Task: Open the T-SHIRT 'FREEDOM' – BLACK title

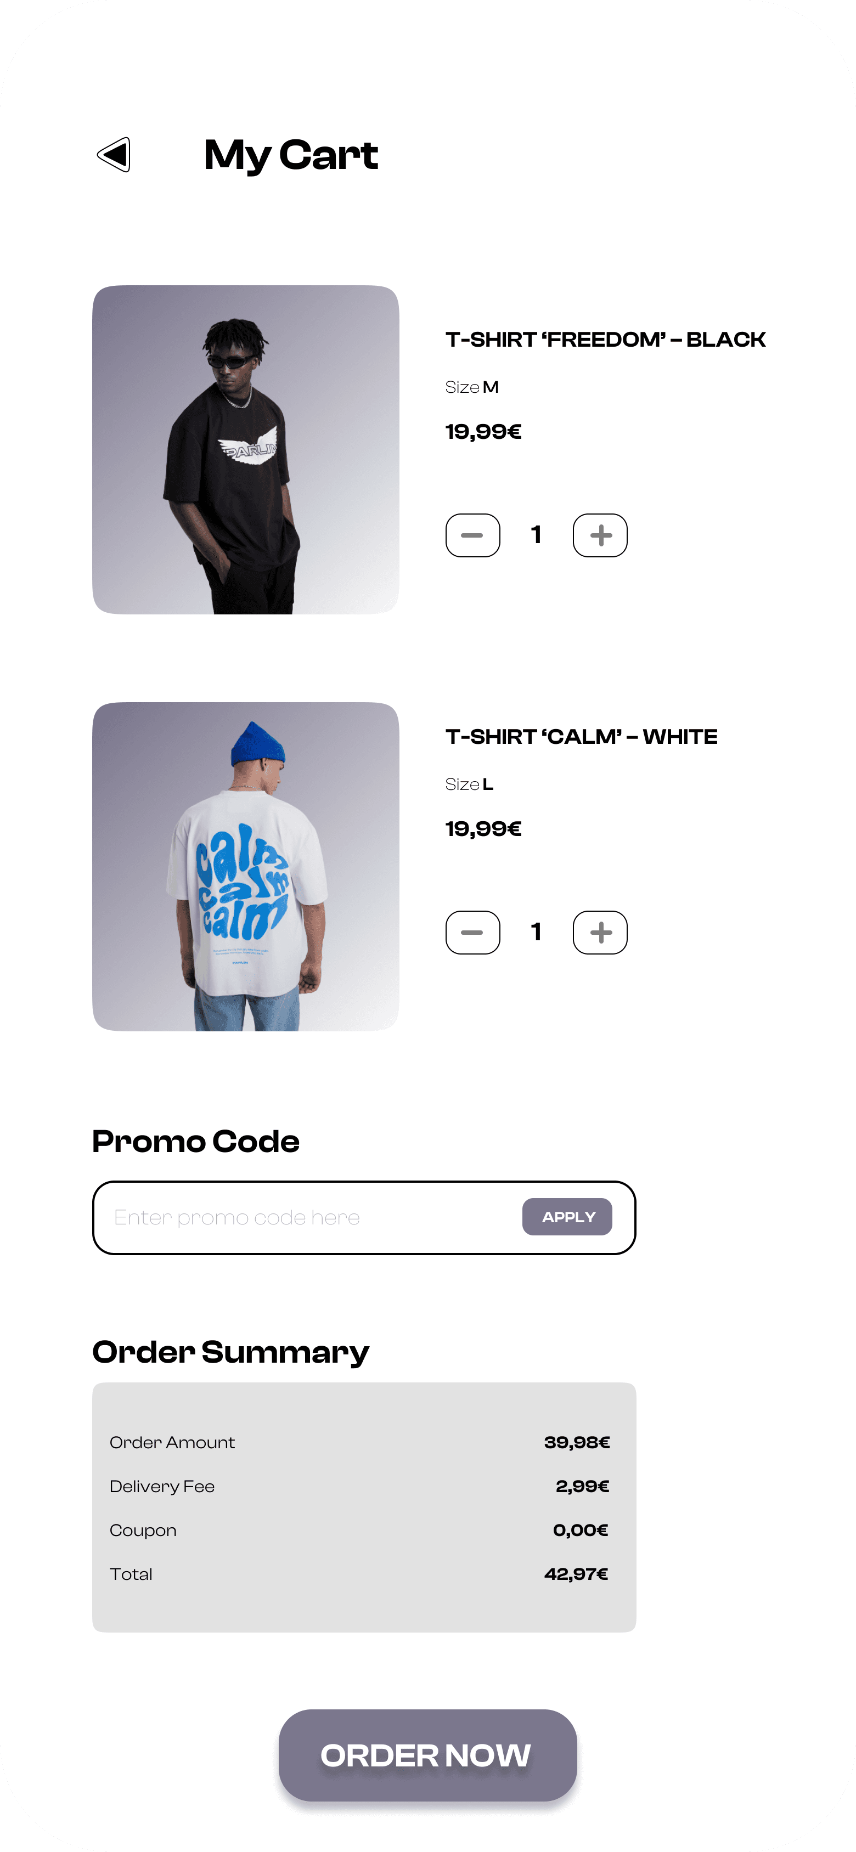Action: click(606, 340)
